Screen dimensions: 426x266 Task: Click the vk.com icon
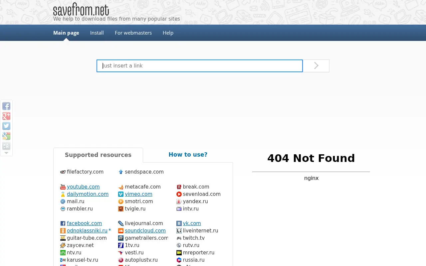point(179,223)
